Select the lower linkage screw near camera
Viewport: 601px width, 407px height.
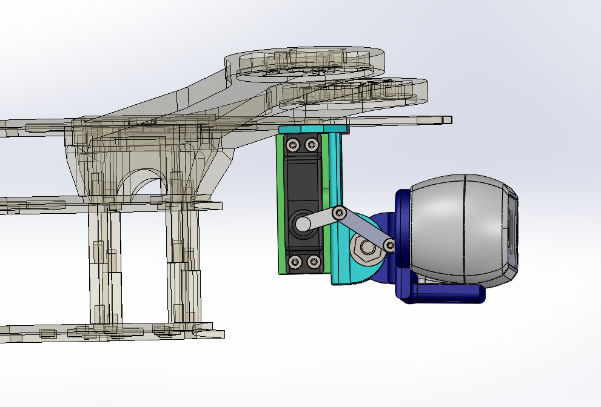pyautogui.click(x=389, y=245)
